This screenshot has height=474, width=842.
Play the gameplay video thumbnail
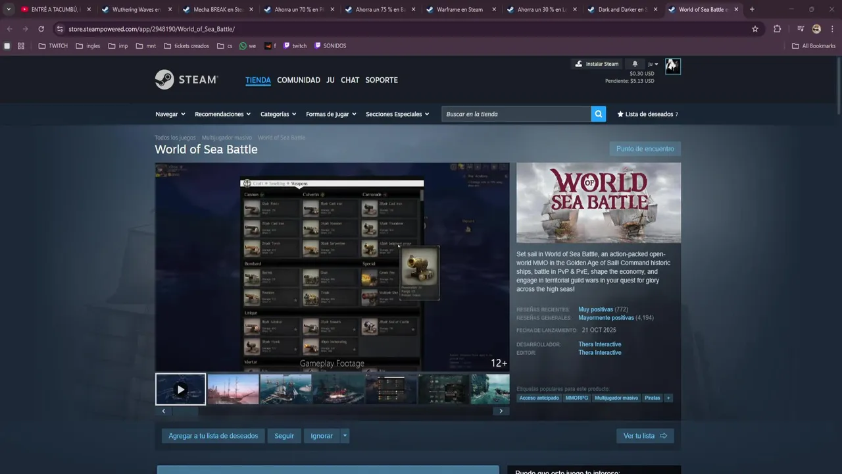pos(180,389)
